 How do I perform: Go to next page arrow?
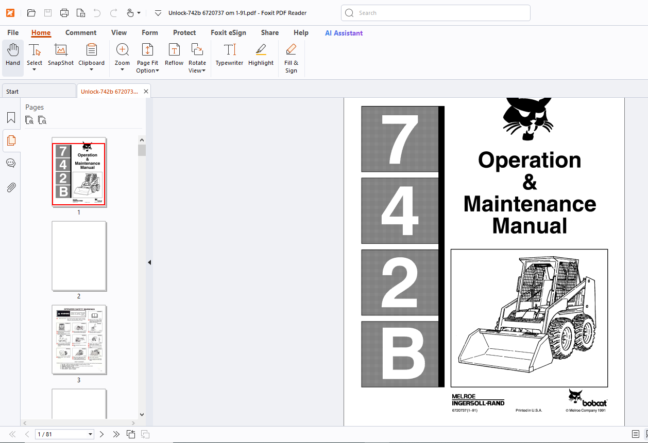(101, 434)
